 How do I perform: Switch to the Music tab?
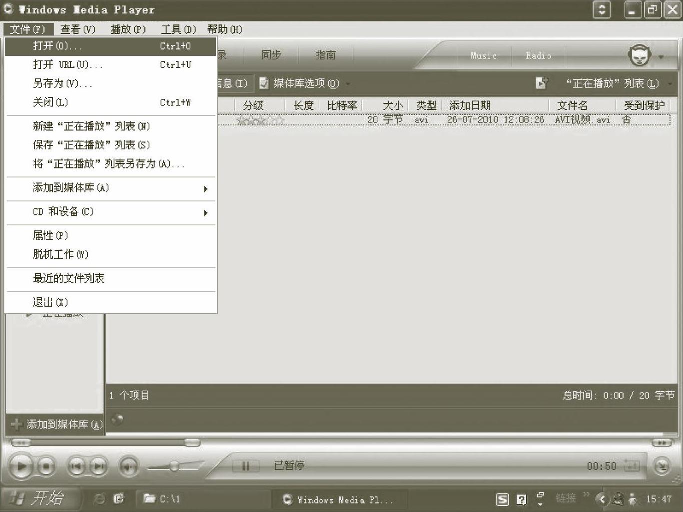pos(484,55)
